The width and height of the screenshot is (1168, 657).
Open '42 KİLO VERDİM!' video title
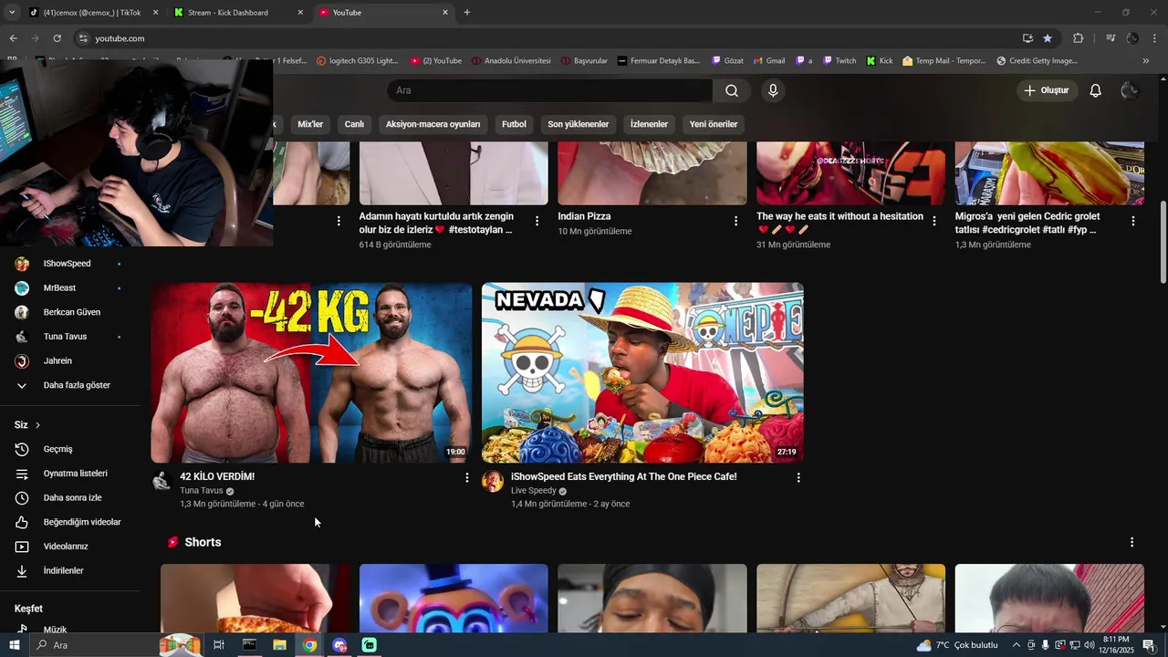217,477
